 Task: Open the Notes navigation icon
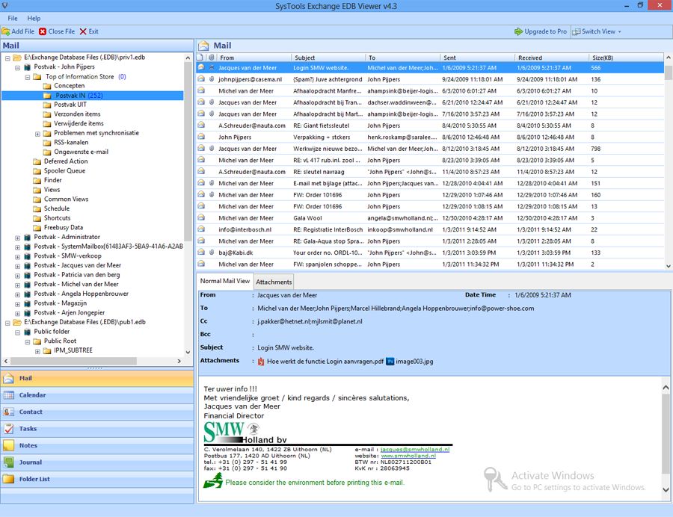coord(8,445)
